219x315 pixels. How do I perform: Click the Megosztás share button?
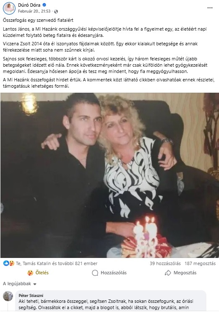point(181,273)
